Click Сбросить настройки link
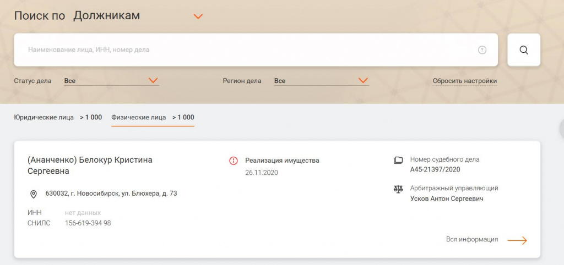The width and height of the screenshot is (564, 265). pos(465,81)
